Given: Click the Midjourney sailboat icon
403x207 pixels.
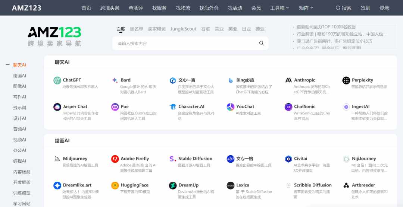Looking at the screenshot, I should pos(57,159).
